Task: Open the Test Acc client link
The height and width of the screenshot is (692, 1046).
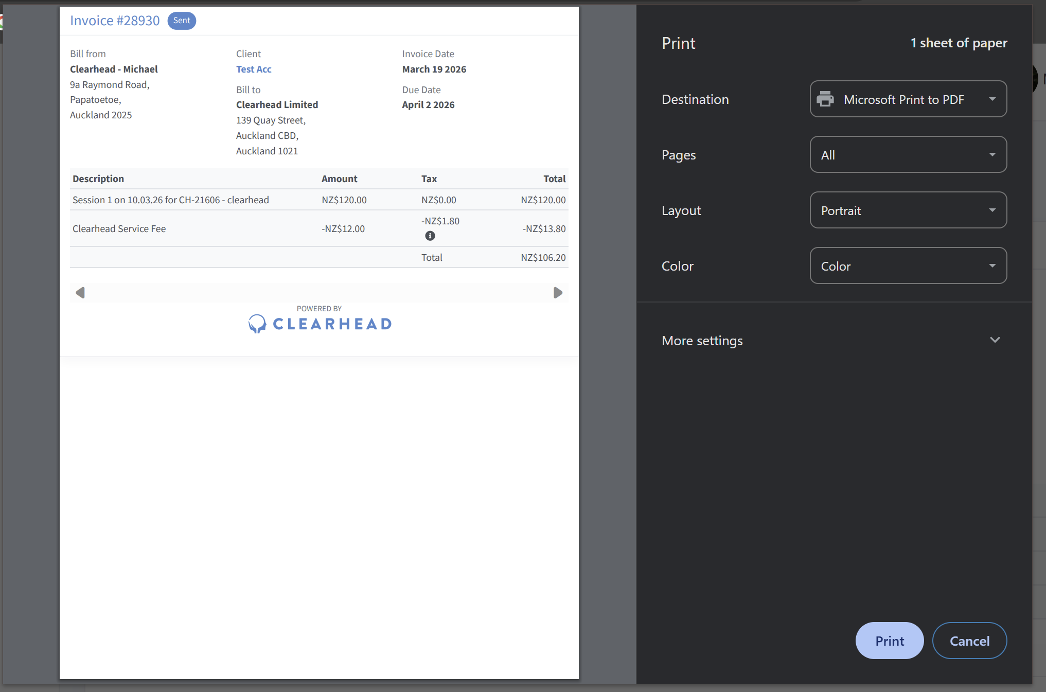Action: pos(254,69)
